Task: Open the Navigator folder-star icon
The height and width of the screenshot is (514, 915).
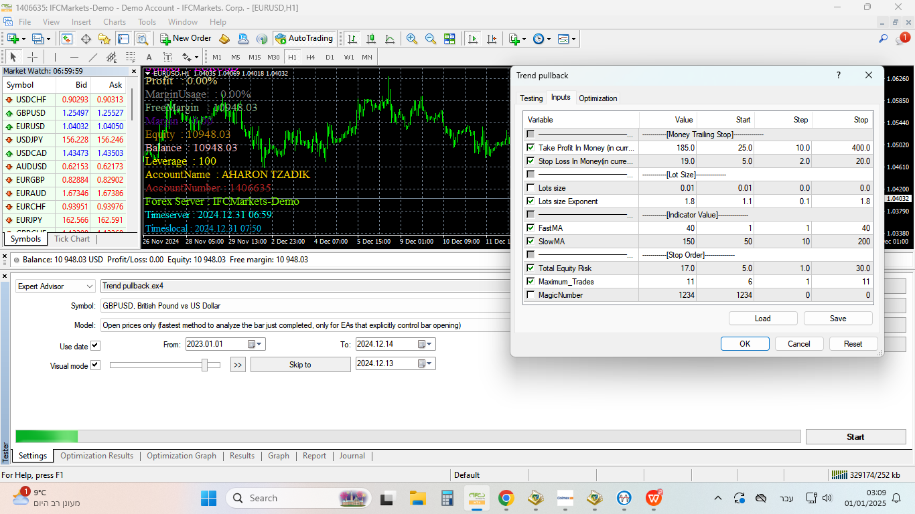Action: 104,39
